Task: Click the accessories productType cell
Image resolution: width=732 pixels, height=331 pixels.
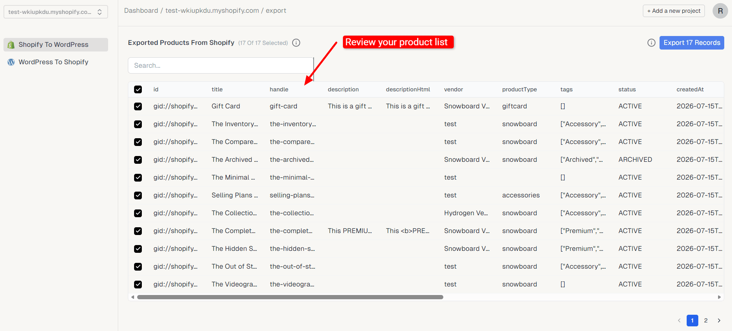Action: 521,195
